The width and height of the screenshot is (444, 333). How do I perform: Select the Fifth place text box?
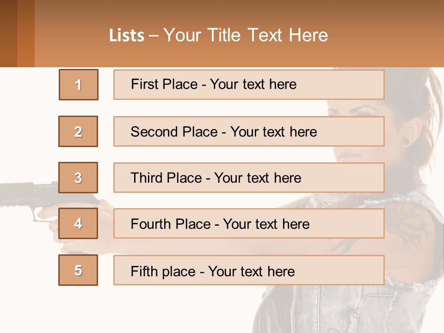coord(249,270)
